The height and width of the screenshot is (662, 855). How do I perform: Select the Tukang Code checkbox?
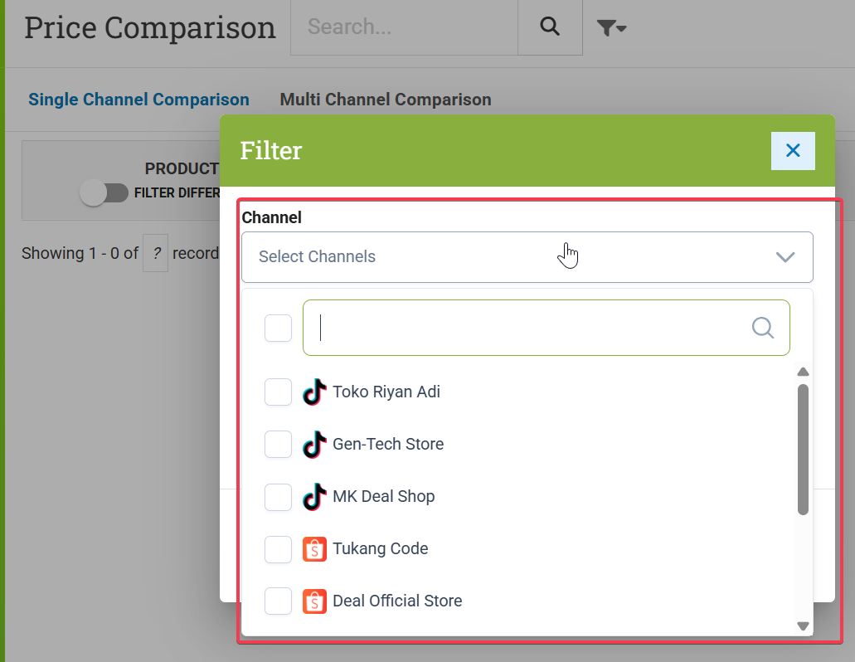[278, 548]
